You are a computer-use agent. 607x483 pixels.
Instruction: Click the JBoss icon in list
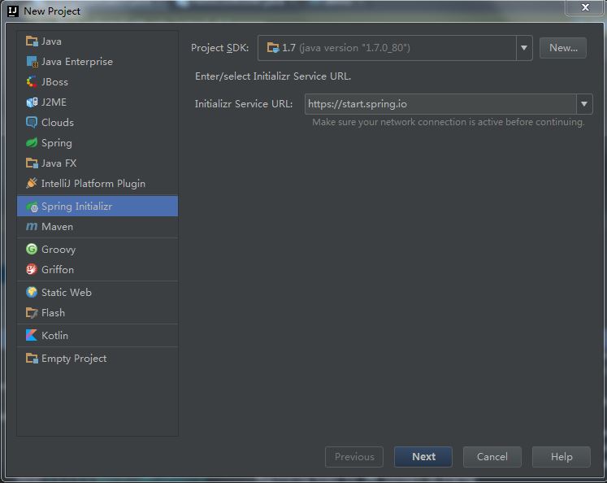click(x=32, y=82)
